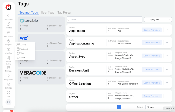Switch to the User Tags tab
This screenshot has width=175, height=112.
click(x=48, y=13)
